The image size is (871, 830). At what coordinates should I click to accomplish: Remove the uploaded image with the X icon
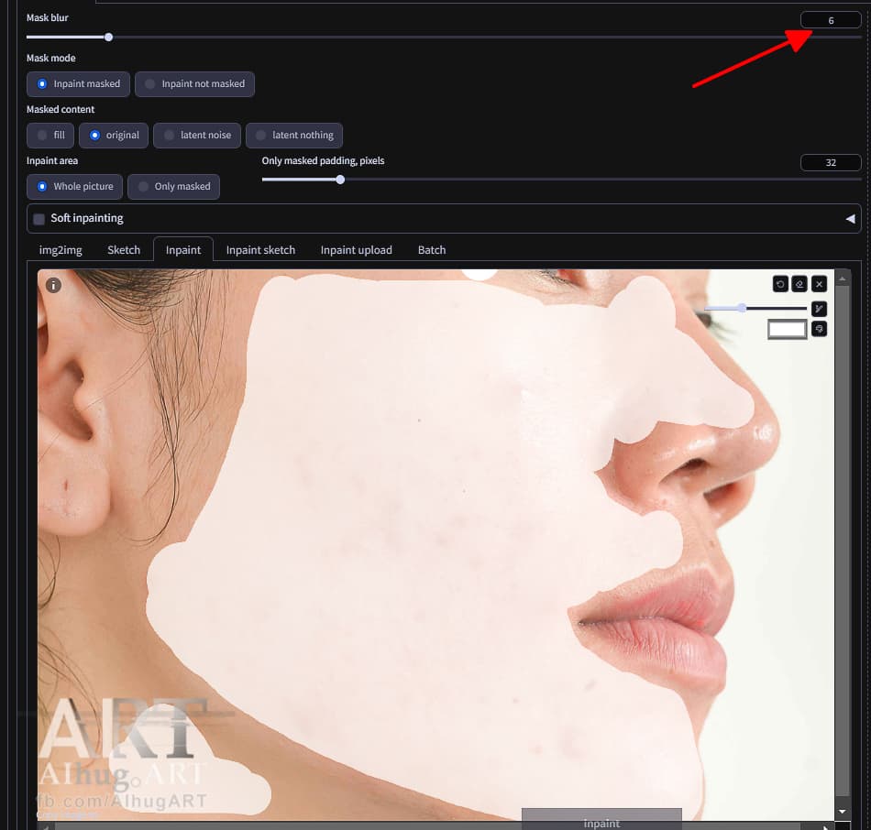coord(819,284)
